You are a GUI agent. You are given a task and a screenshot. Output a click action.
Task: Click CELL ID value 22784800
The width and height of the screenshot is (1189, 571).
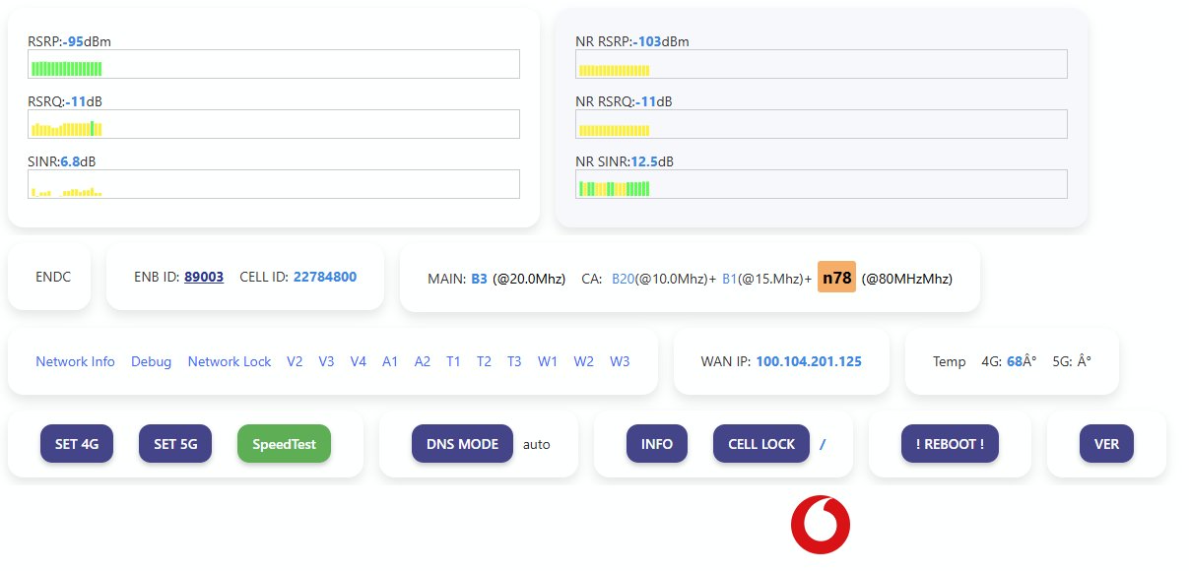(325, 278)
